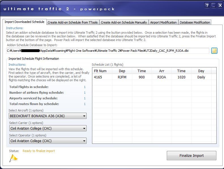Click 'Airports serviced by schedule:' label
This screenshot has width=224, height=169.
pos(33,98)
